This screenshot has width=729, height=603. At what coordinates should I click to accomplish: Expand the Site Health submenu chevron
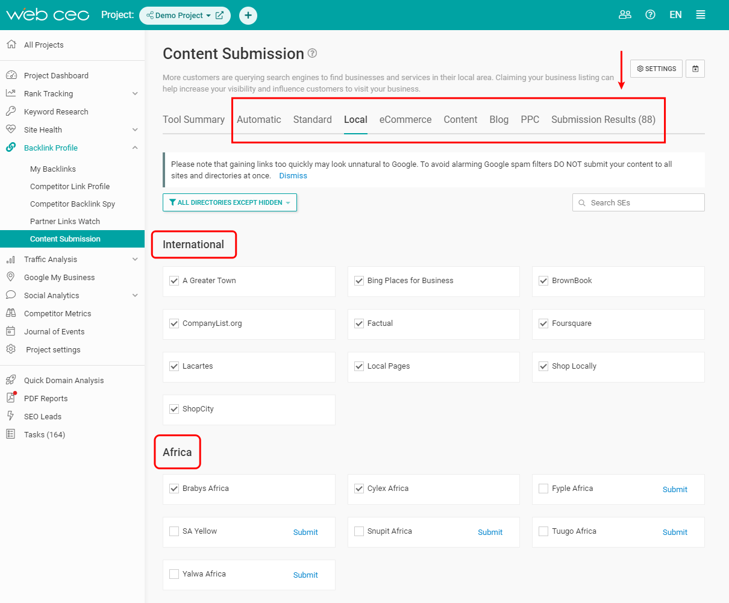(135, 130)
